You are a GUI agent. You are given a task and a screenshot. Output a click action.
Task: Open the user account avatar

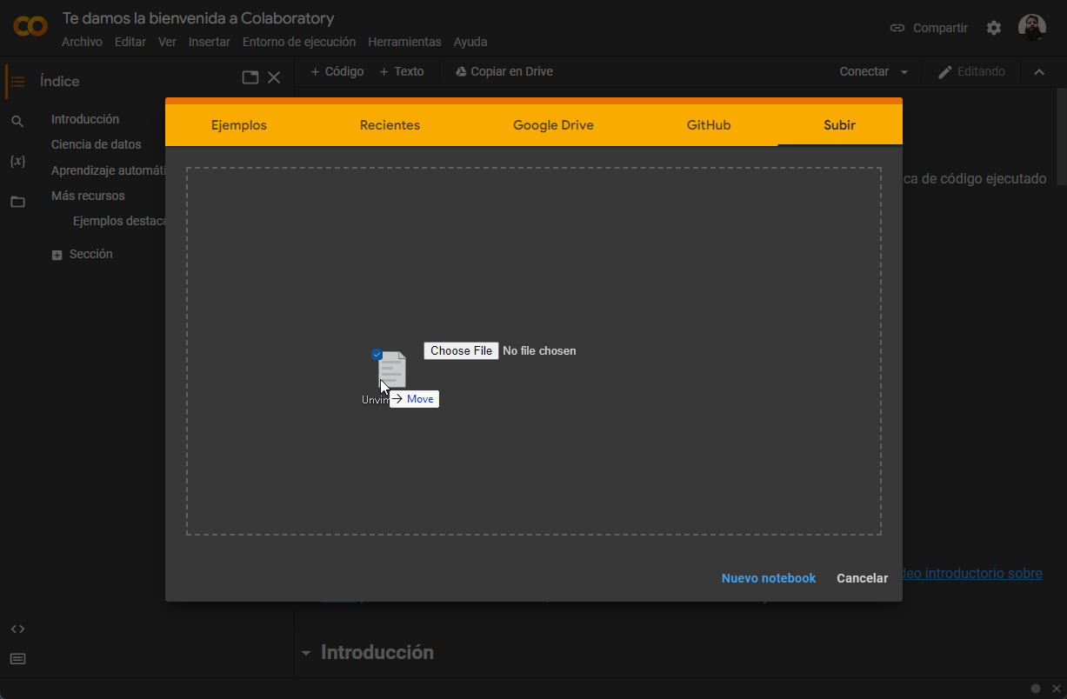tap(1032, 28)
